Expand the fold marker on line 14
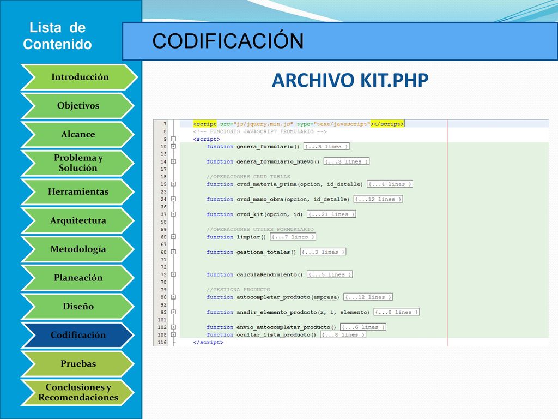558x419 pixels. pyautogui.click(x=173, y=161)
